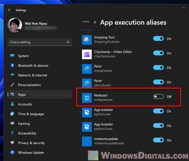Click the Paint icon for mspaint.exe
Image resolution: width=189 pixels, height=161 pixels.
click(87, 69)
